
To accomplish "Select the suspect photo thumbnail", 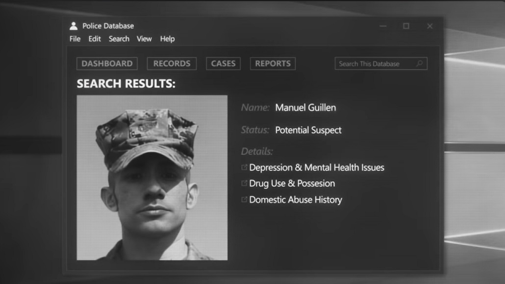I will coord(152,177).
